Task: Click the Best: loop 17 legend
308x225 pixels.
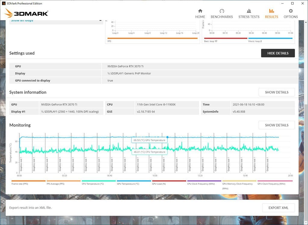Action: click(x=211, y=41)
